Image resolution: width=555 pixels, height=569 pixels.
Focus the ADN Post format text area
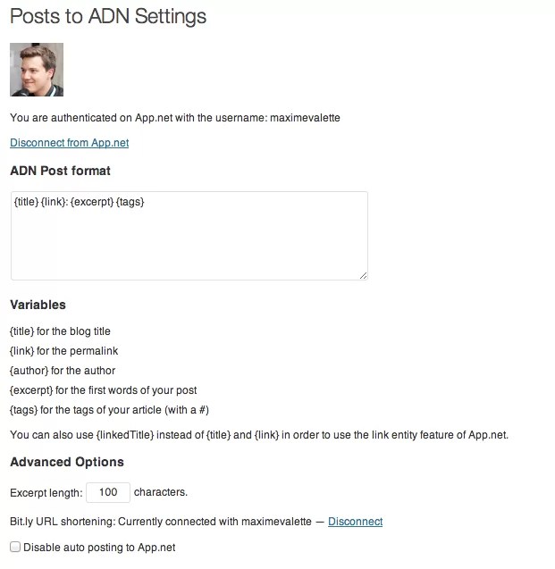pos(189,236)
